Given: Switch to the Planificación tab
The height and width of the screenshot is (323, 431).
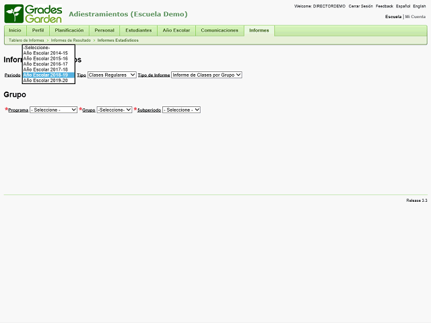Looking at the screenshot, I should click(x=69, y=30).
